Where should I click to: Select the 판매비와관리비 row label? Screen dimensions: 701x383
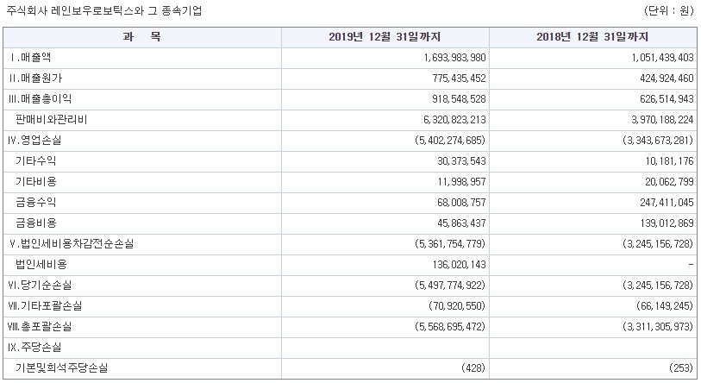52,120
